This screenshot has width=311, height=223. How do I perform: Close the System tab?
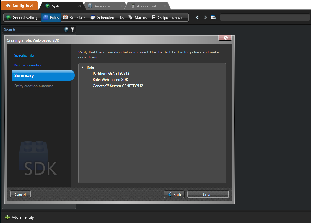pos(80,6)
